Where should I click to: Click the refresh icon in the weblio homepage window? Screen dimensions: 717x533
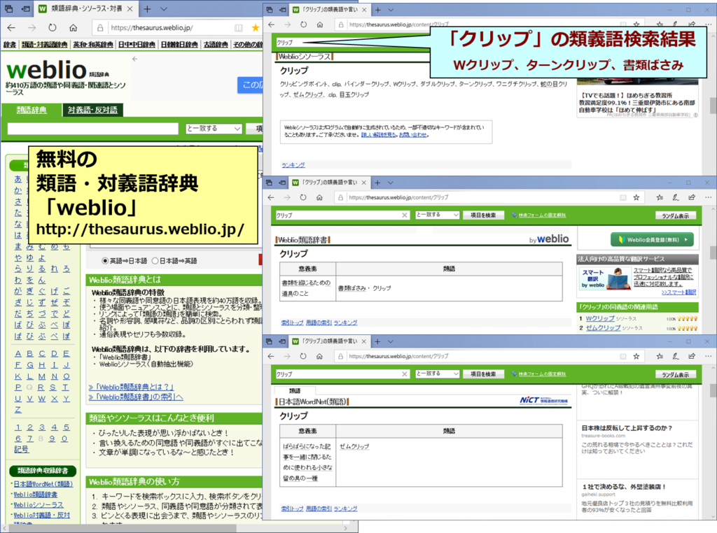tap(52, 28)
